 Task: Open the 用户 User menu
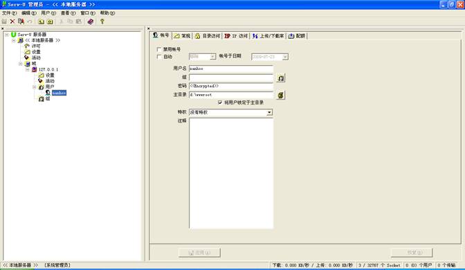click(x=48, y=13)
